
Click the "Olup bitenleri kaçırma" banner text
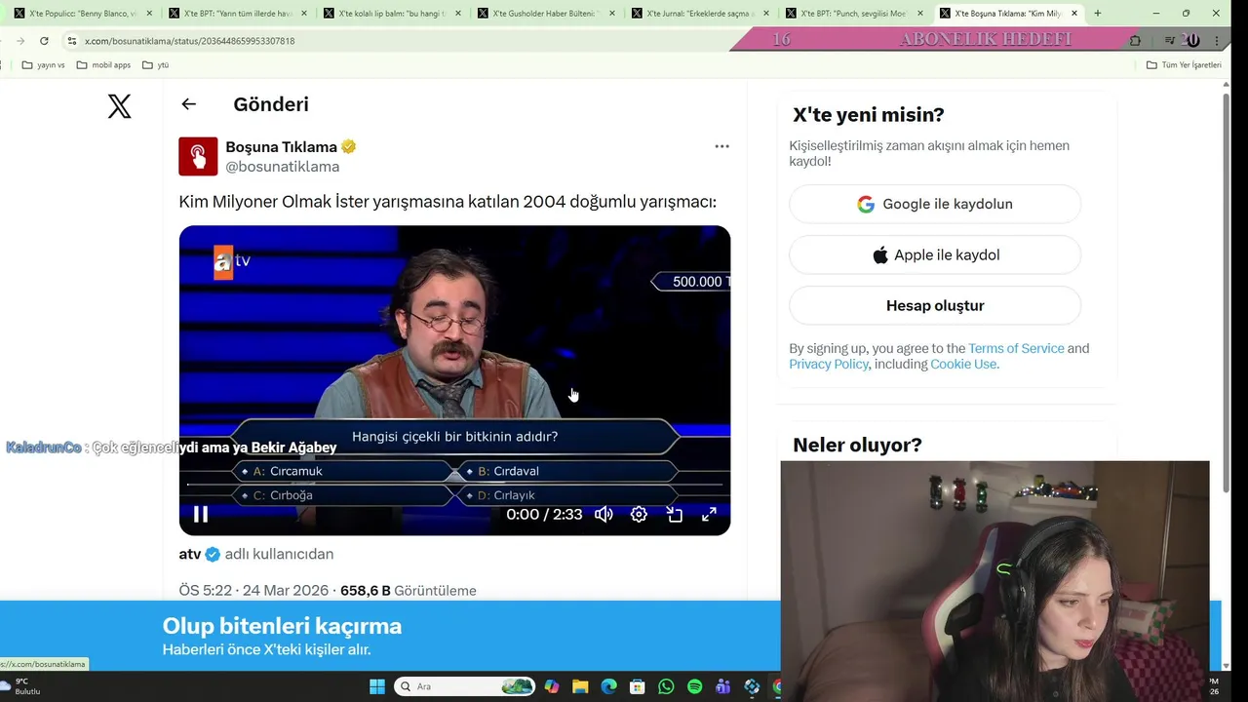(282, 626)
